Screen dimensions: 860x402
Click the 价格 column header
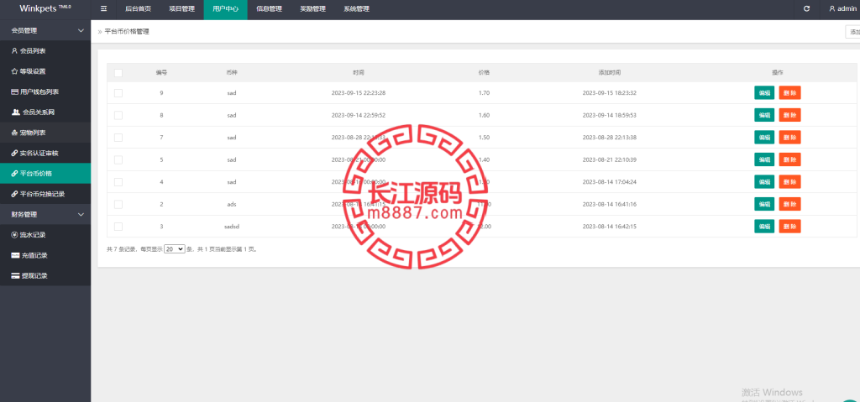coord(484,72)
